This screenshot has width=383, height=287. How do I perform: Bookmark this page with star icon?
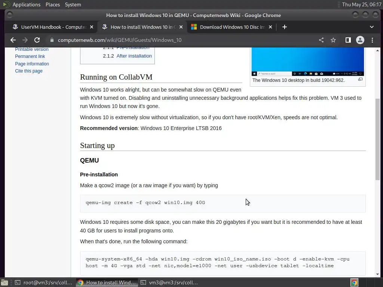(x=333, y=40)
